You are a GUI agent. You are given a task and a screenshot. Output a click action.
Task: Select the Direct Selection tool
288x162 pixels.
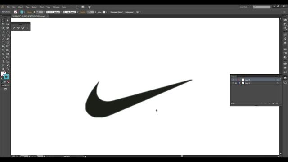pos(8,20)
